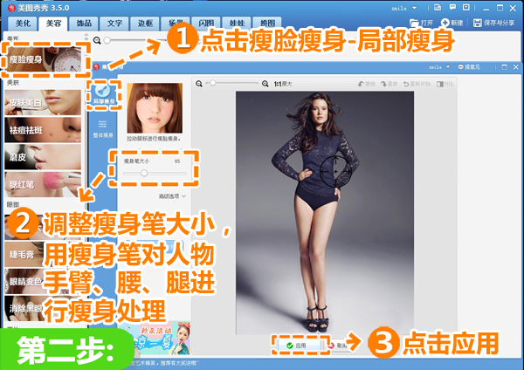This screenshot has width=524, height=370.
Task: Expand the 高级选项 advanced options
Action: [x=172, y=196]
